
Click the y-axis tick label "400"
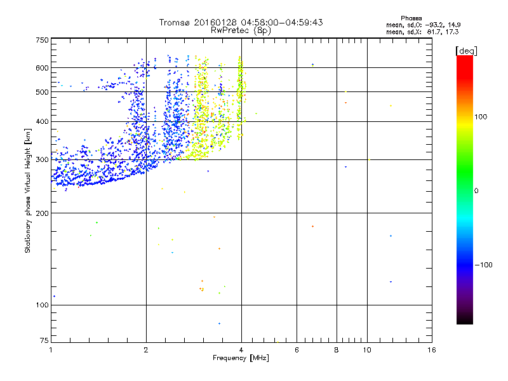click(x=42, y=121)
